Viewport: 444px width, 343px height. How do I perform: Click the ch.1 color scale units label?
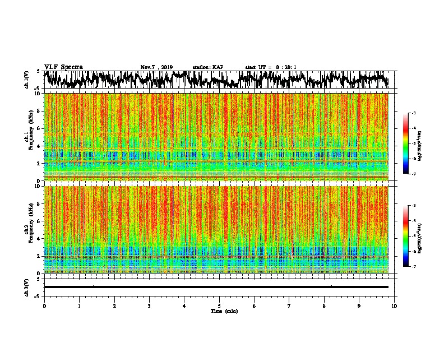pyautogui.click(x=420, y=146)
